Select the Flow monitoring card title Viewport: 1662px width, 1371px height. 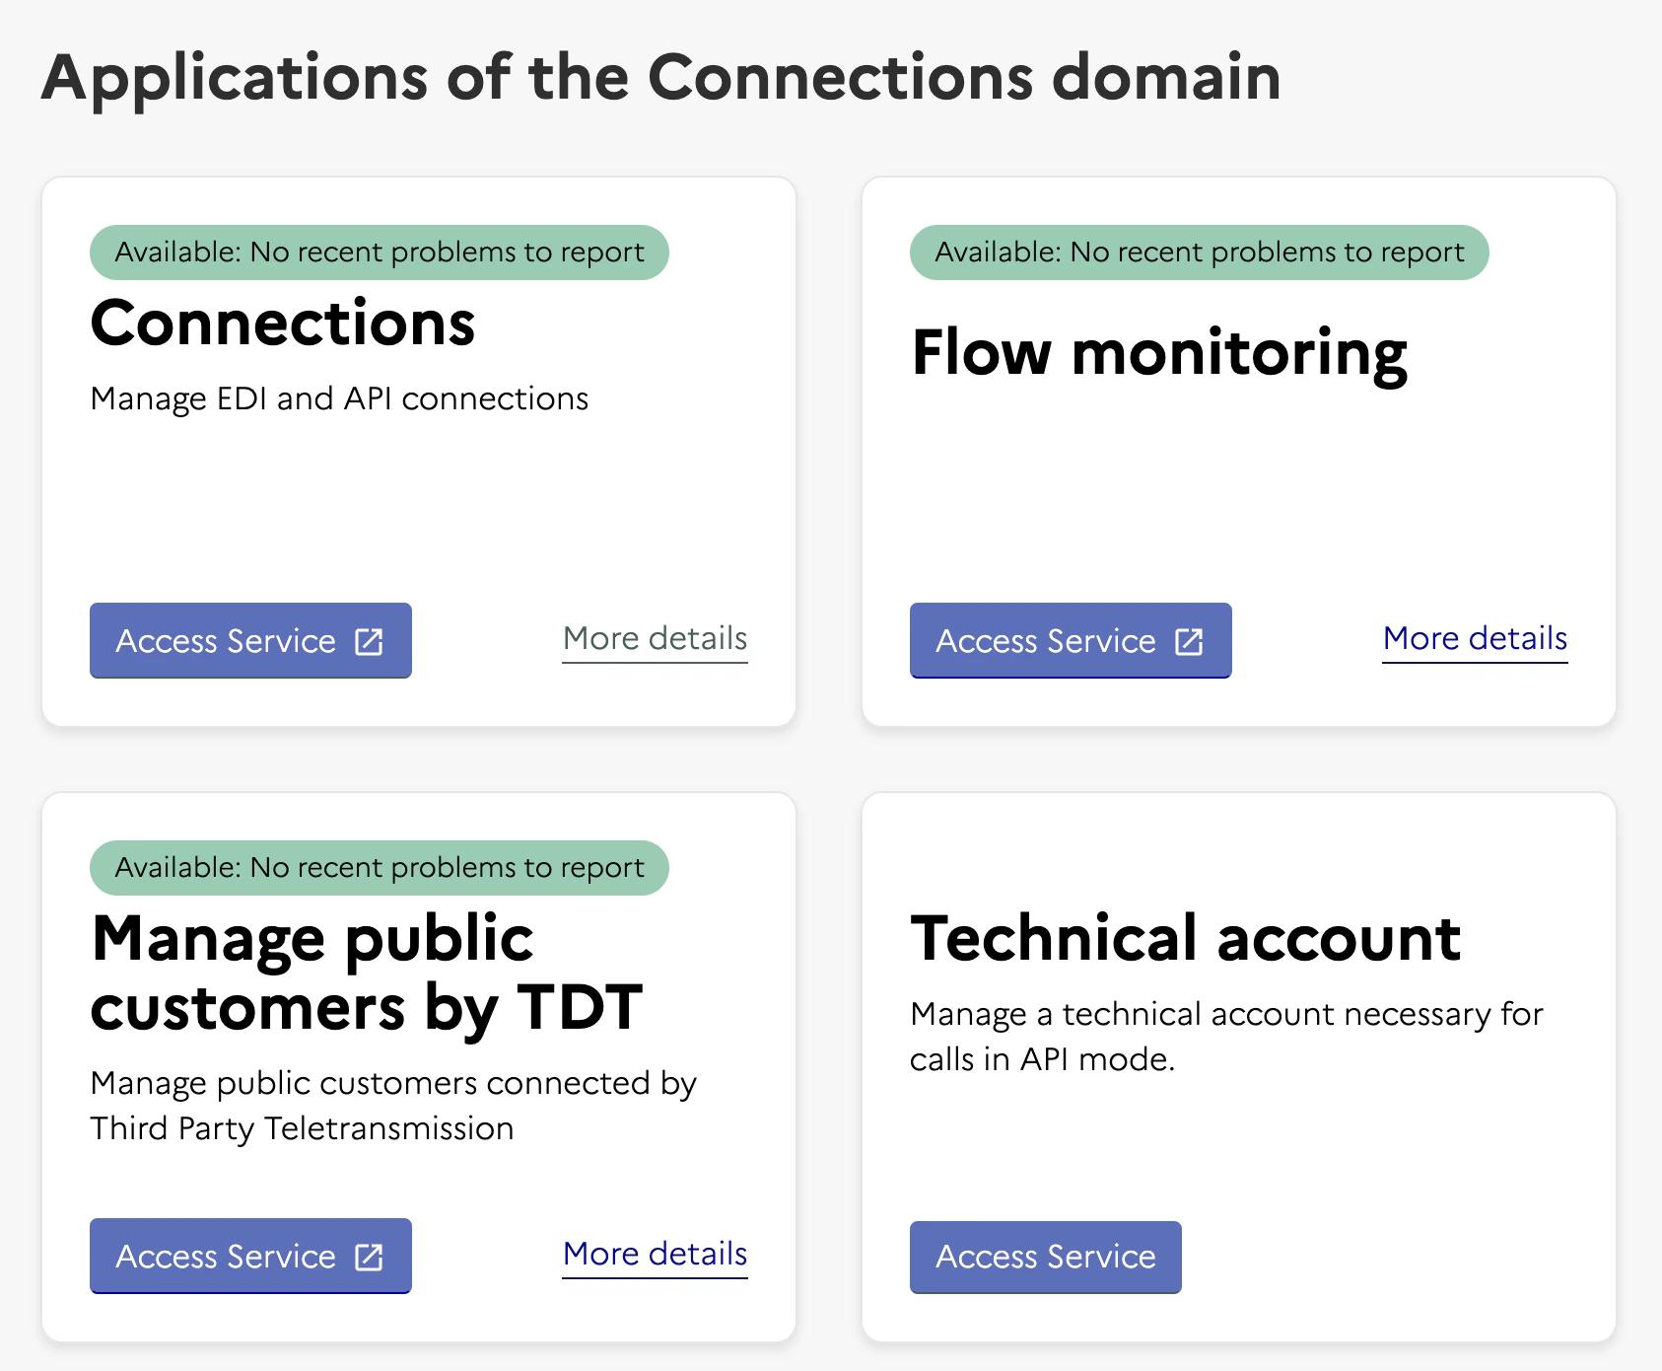[1159, 353]
